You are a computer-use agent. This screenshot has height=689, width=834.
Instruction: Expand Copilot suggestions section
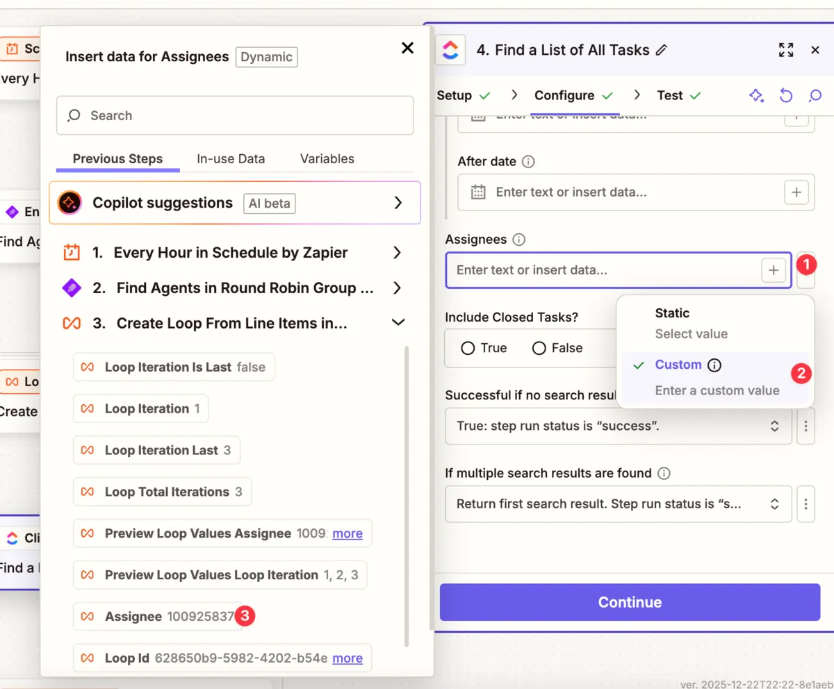pyautogui.click(x=398, y=203)
